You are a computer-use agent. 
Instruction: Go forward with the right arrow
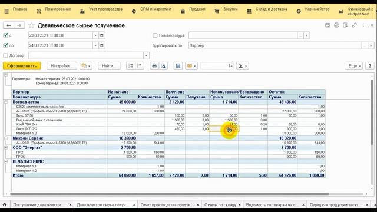pyautogui.click(x=19, y=25)
